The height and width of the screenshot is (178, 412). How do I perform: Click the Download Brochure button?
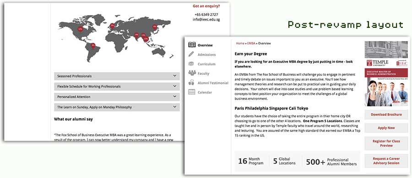point(386,115)
